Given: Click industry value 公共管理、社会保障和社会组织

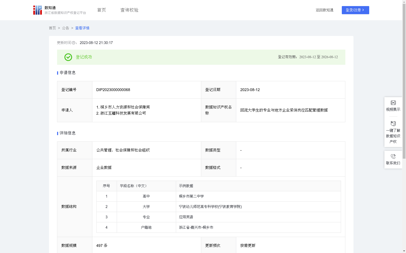Looking at the screenshot, I should pyautogui.click(x=123, y=150).
